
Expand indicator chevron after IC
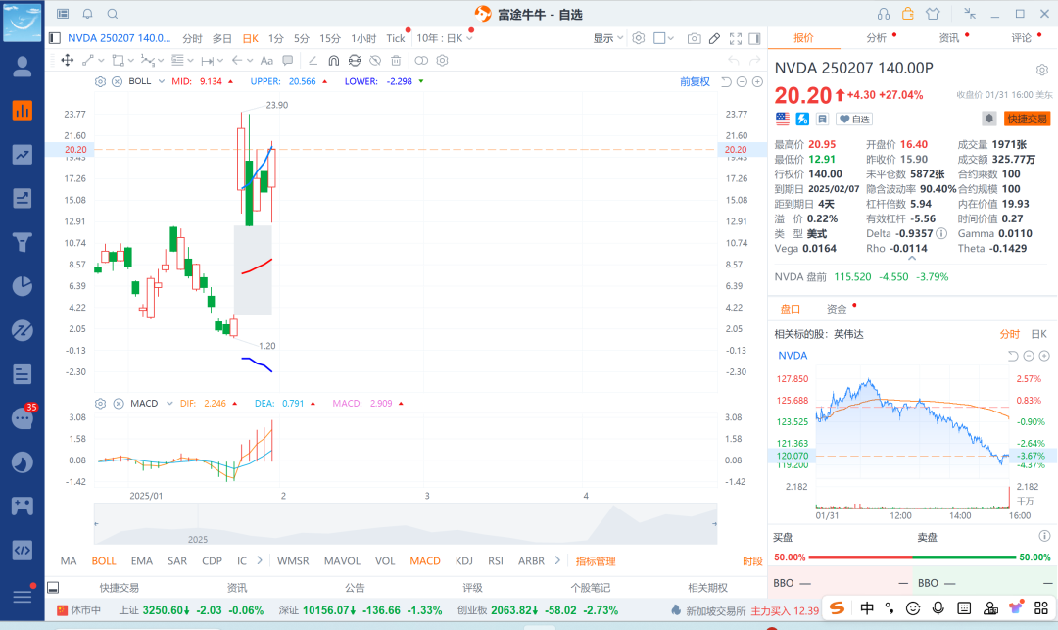[261, 560]
